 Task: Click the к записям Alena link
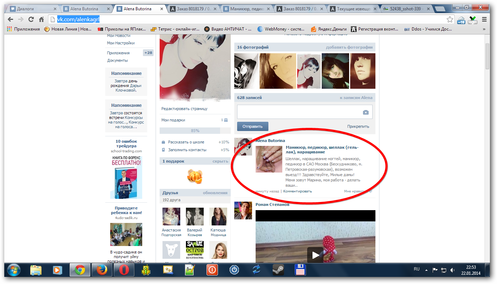[356, 98]
